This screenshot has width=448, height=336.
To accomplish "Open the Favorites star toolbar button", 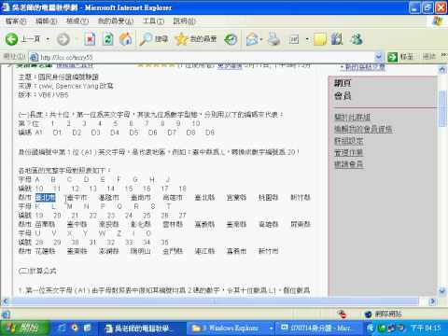I will 196,39.
